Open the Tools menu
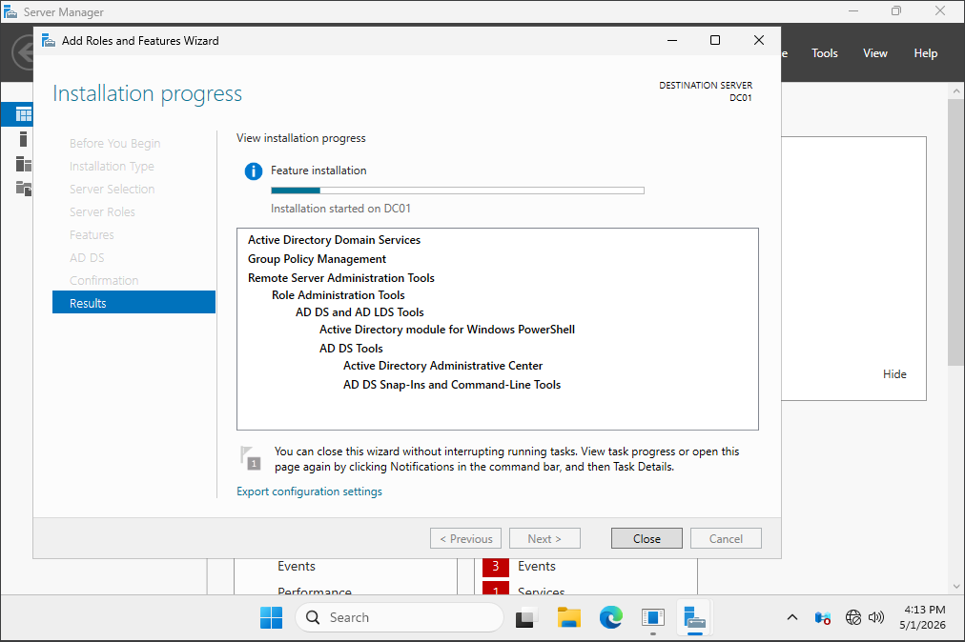 [x=825, y=53]
